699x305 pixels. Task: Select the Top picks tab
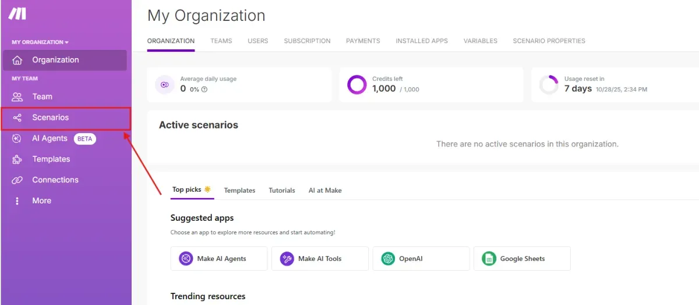click(x=192, y=190)
